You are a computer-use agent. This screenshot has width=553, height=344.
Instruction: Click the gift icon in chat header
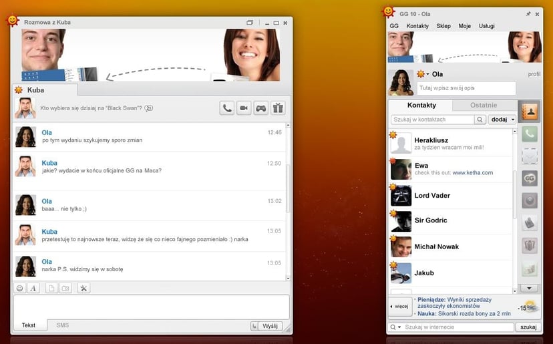click(x=278, y=108)
